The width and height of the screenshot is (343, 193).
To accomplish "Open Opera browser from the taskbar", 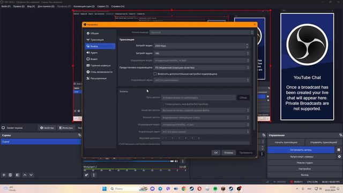I will 199,189.
